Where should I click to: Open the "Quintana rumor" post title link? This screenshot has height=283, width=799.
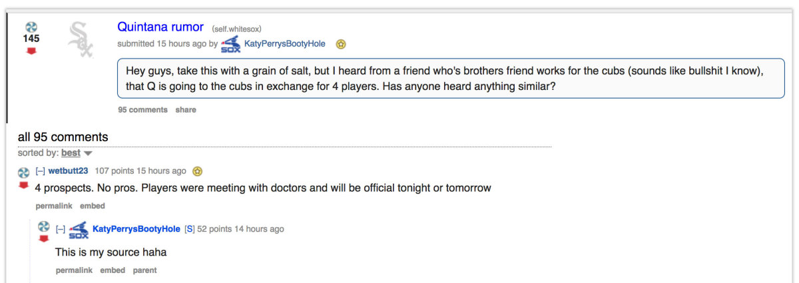tap(160, 27)
